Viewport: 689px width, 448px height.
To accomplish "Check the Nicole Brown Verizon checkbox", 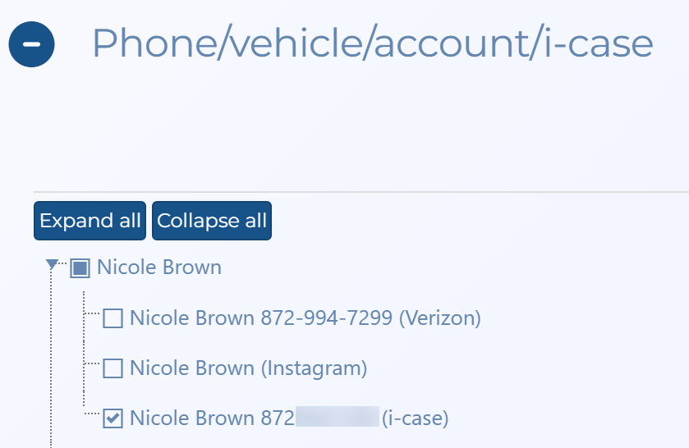I will point(113,318).
